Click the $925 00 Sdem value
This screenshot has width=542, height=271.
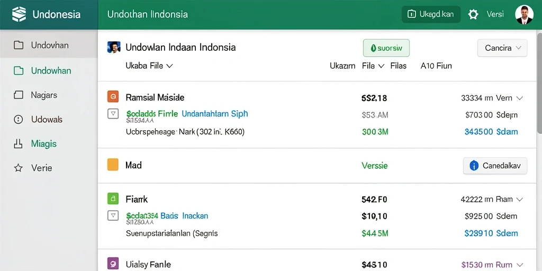point(491,216)
